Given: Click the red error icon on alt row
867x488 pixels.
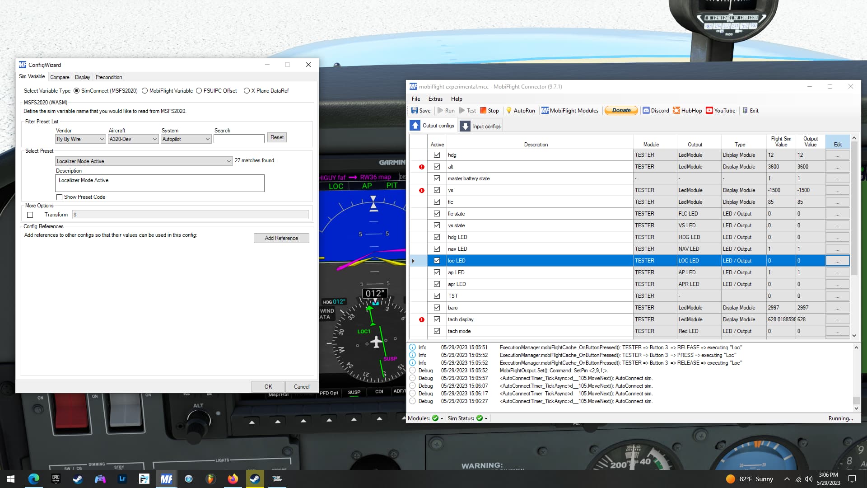Looking at the screenshot, I should tap(422, 167).
